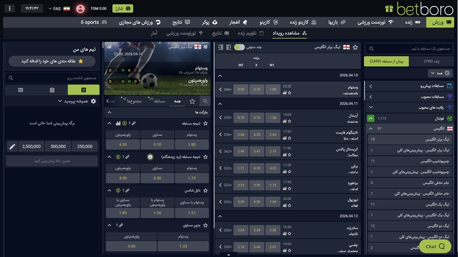The width and height of the screenshot is (458, 257).
Task: Open the جام حذفی انگلیس league with 4 events
Action: pyautogui.click(x=410, y=183)
